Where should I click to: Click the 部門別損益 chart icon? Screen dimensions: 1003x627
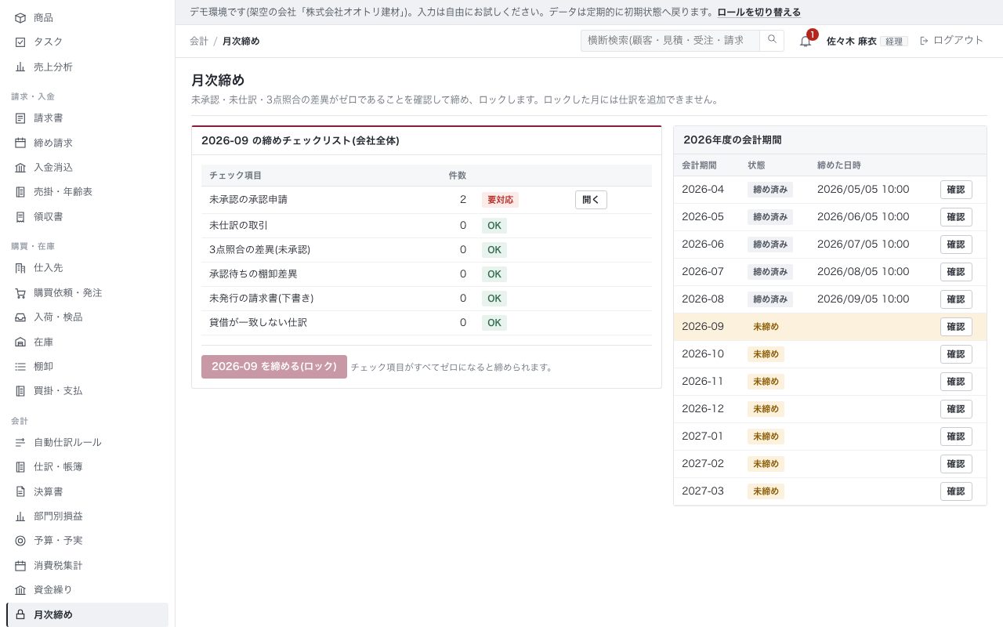[x=20, y=516]
